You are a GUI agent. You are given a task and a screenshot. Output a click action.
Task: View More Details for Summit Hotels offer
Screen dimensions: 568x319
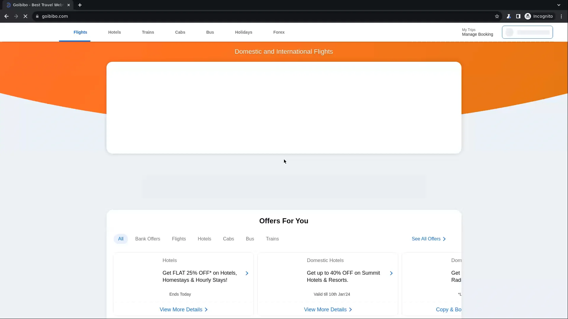click(x=328, y=310)
